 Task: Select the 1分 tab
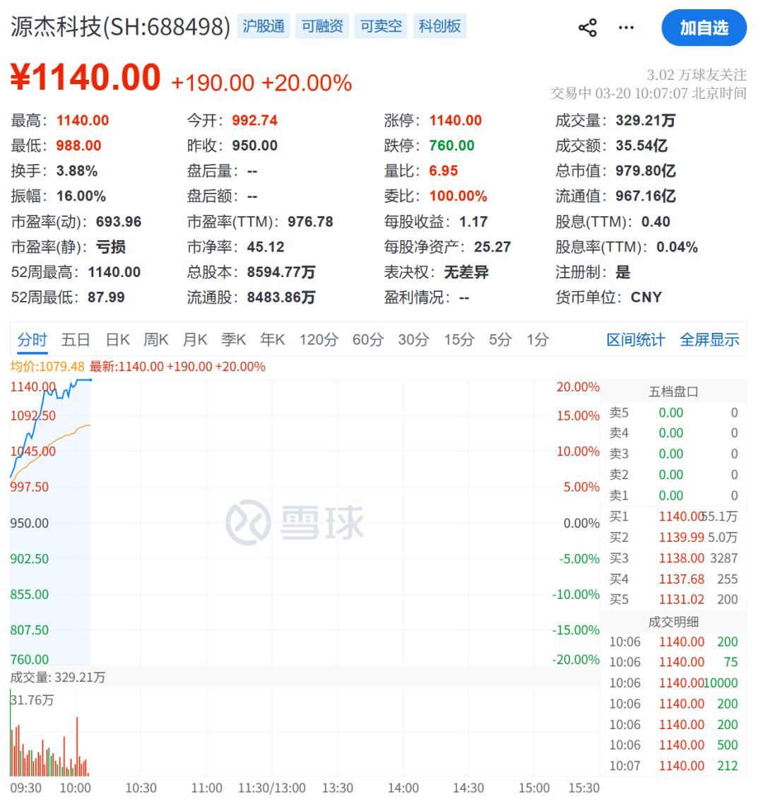click(538, 339)
